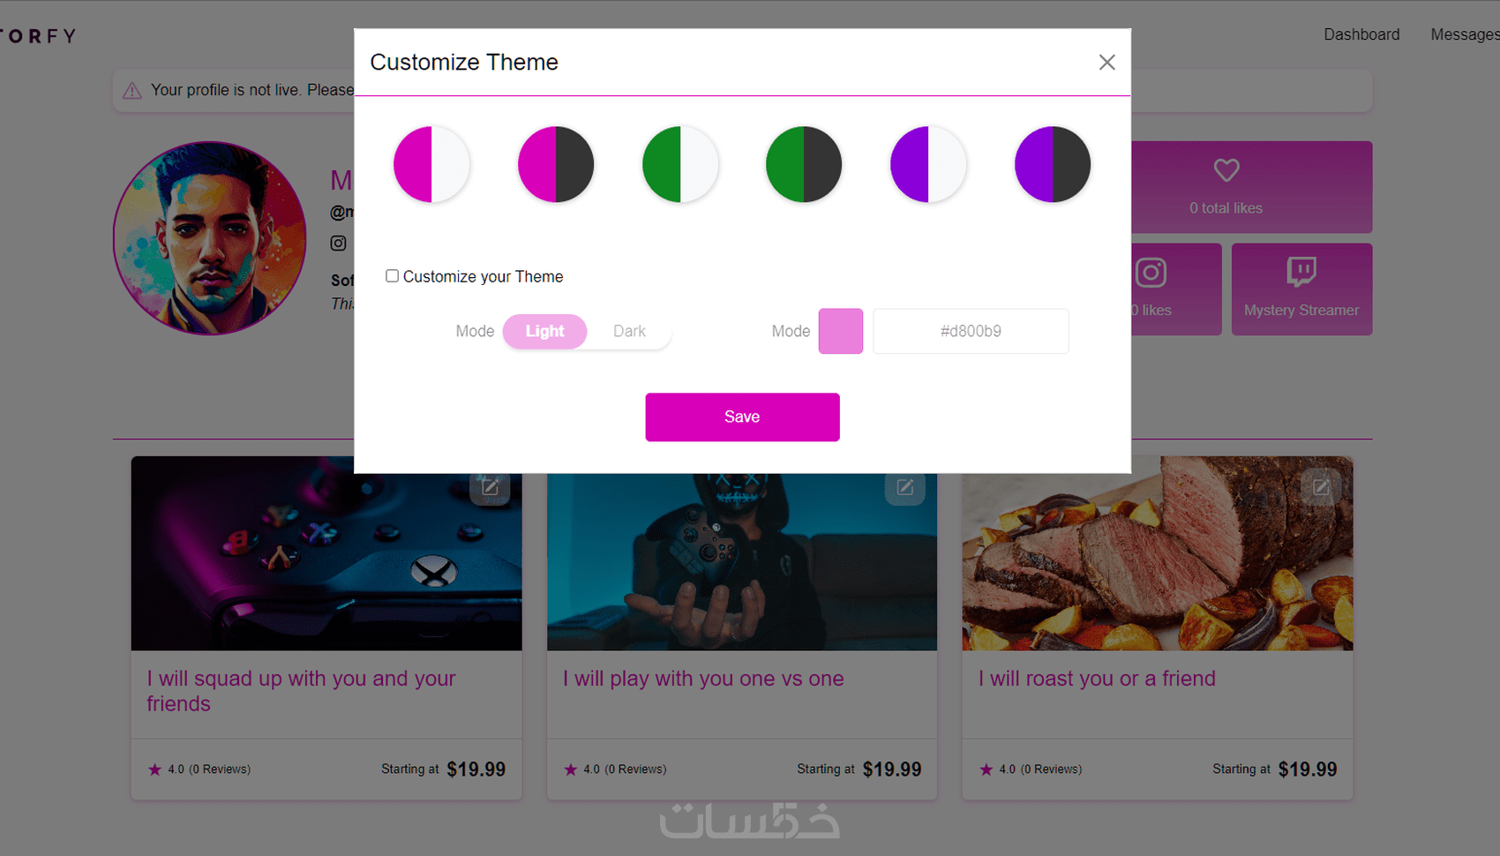
Task: Edit the play one vs one card
Action: [x=905, y=487]
